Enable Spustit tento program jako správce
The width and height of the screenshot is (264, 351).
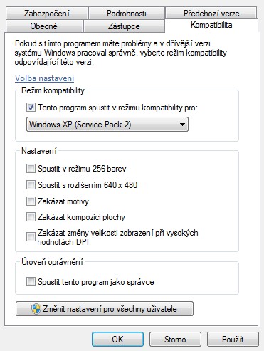point(31,282)
